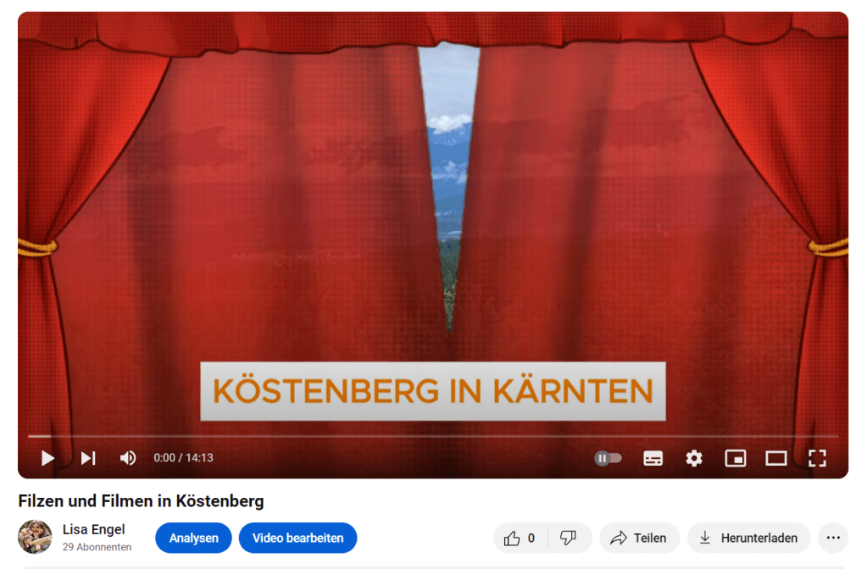The image size is (867, 569).
Task: Skip to the next video
Action: click(x=88, y=458)
